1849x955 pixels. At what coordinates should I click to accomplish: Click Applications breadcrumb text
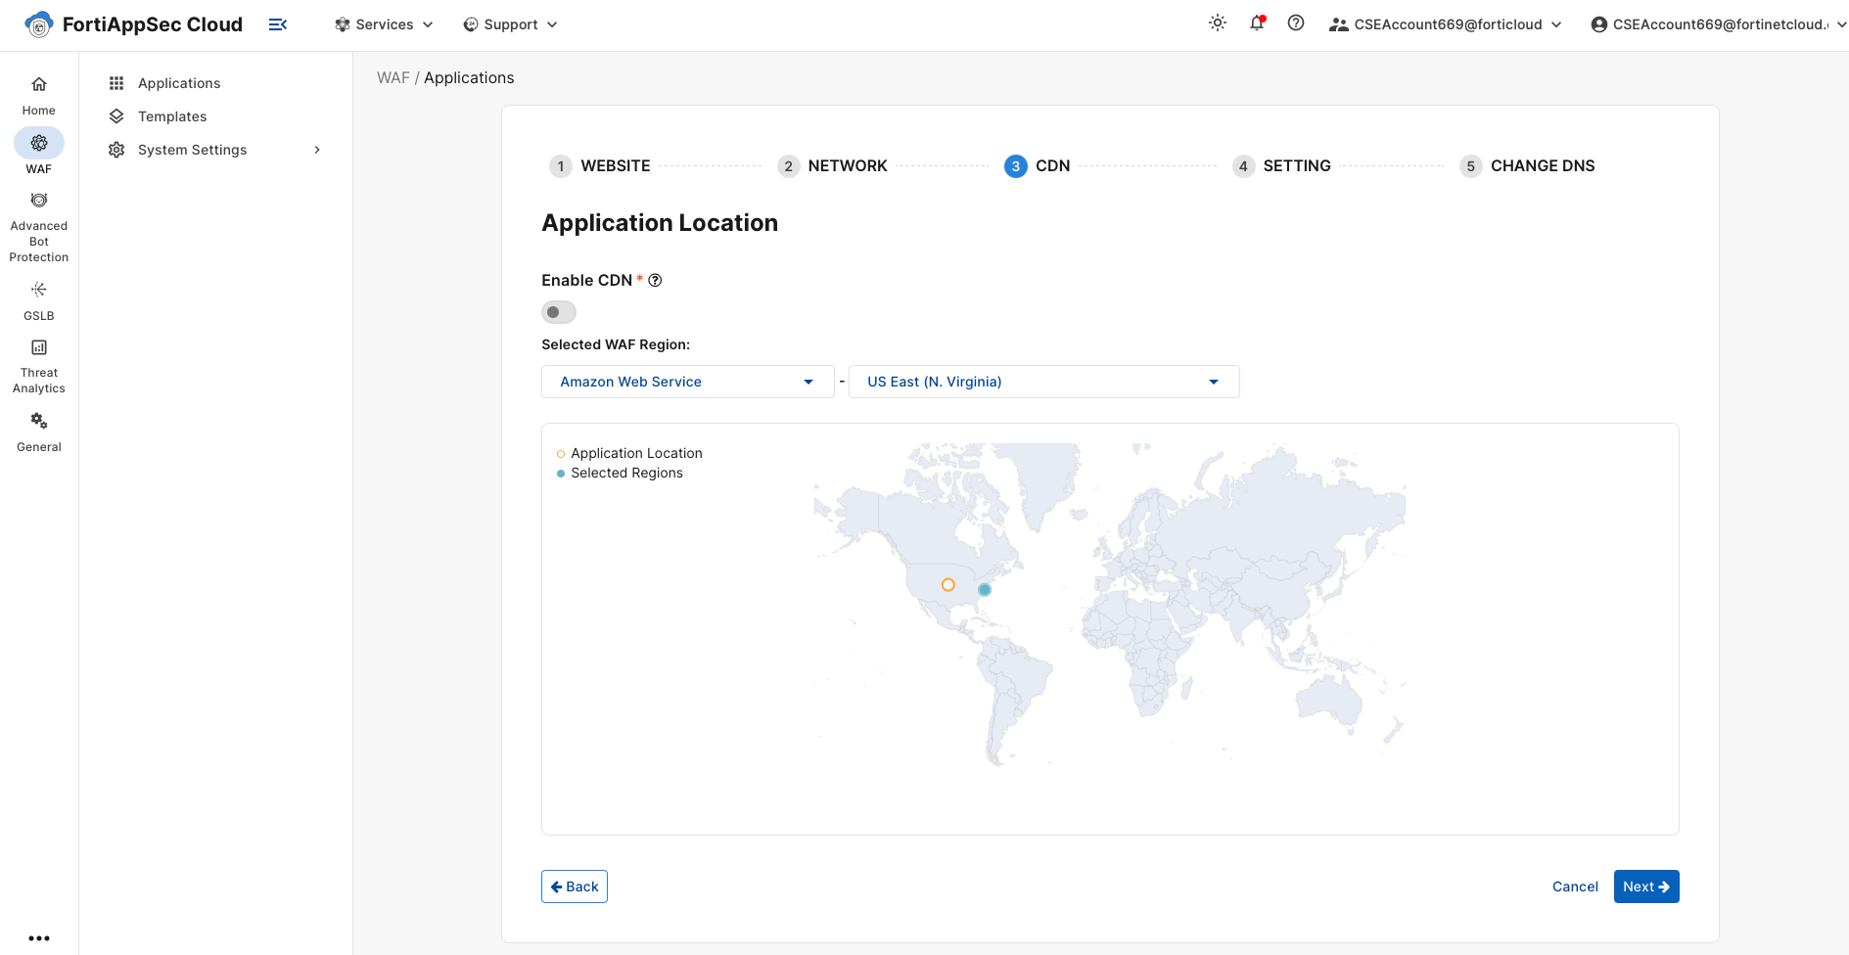tap(469, 78)
